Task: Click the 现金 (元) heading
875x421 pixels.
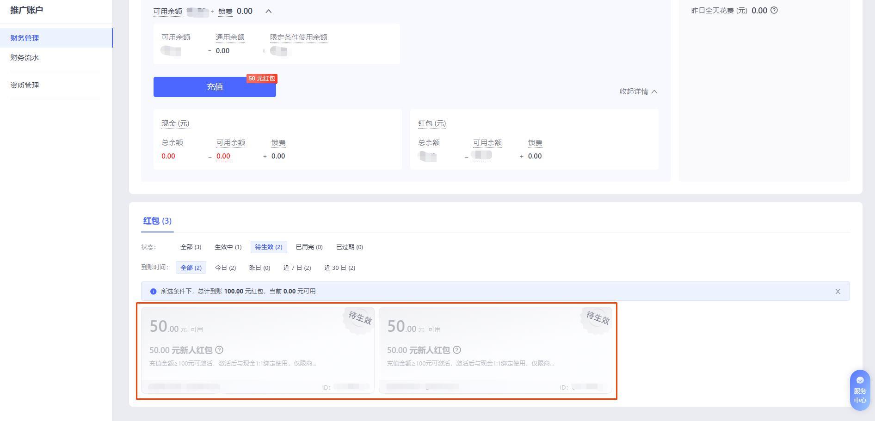Action: coord(175,123)
